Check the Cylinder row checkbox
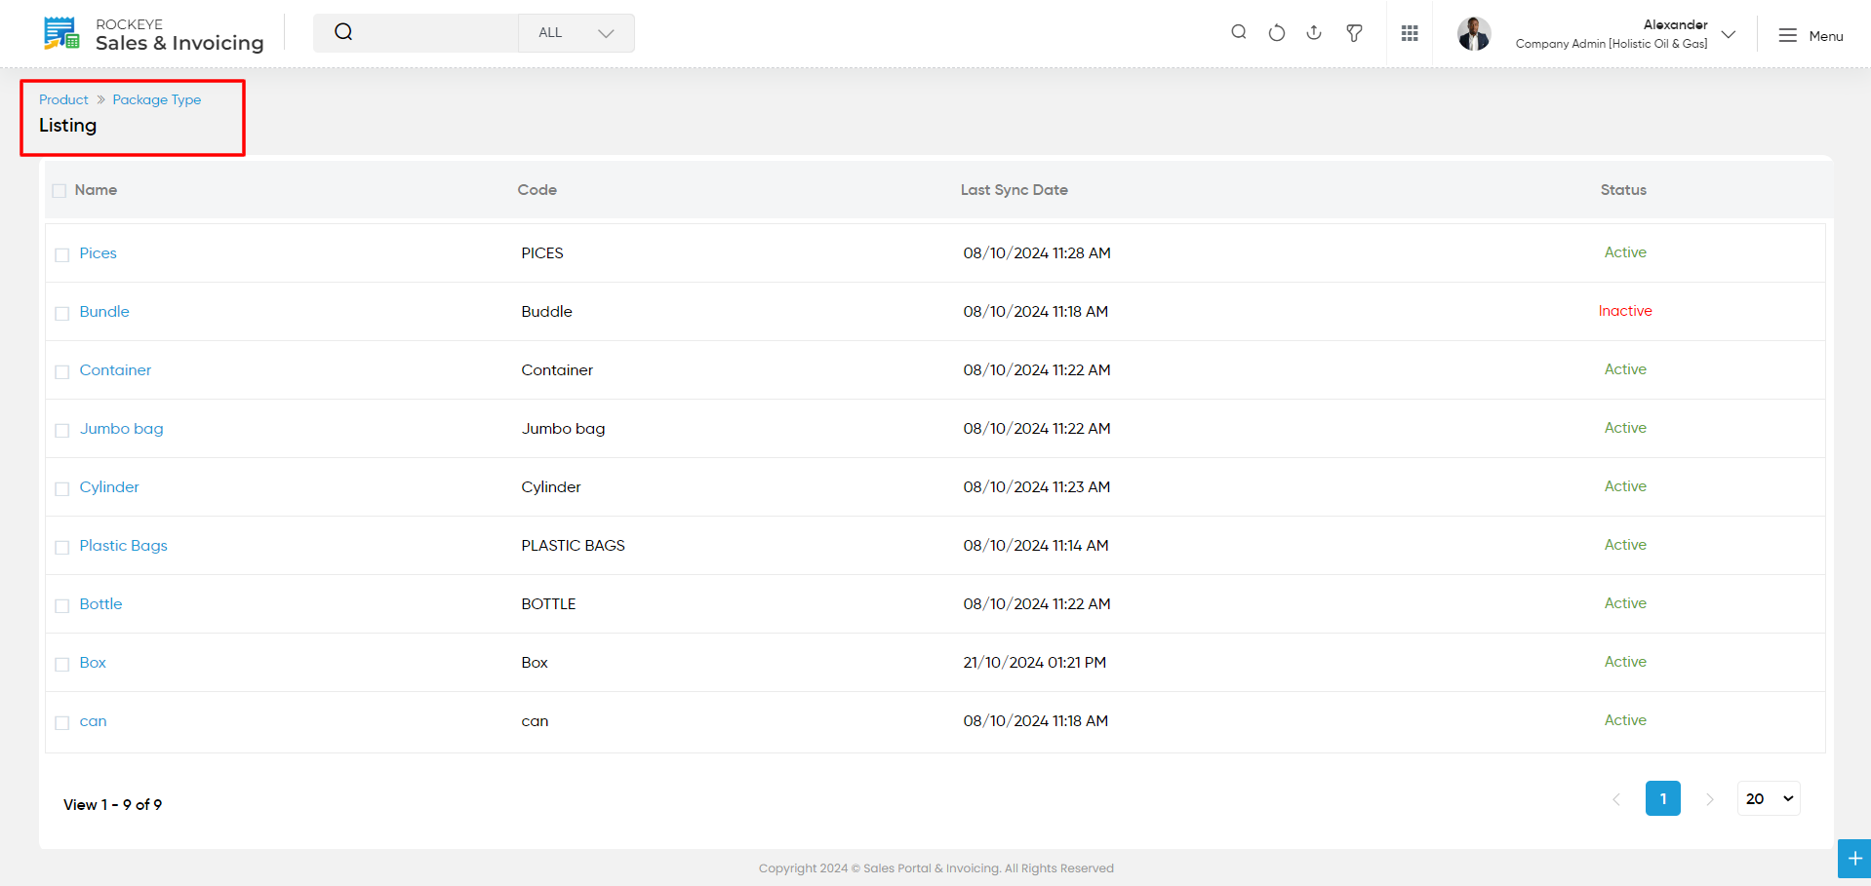The height and width of the screenshot is (886, 1871). pos(62,488)
